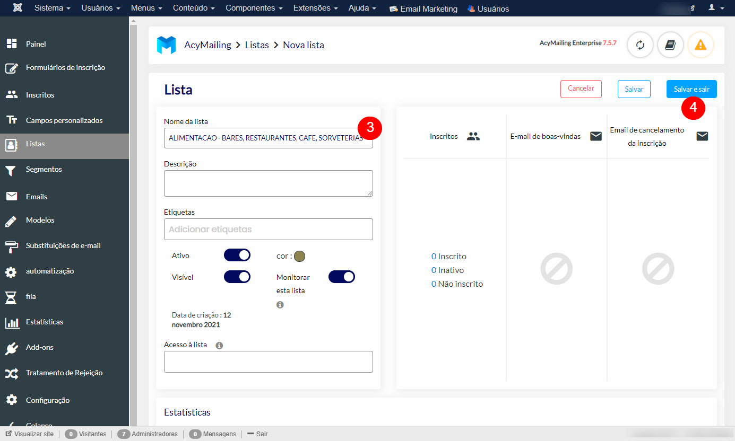
Task: Open the Componentes menu
Action: 254,8
